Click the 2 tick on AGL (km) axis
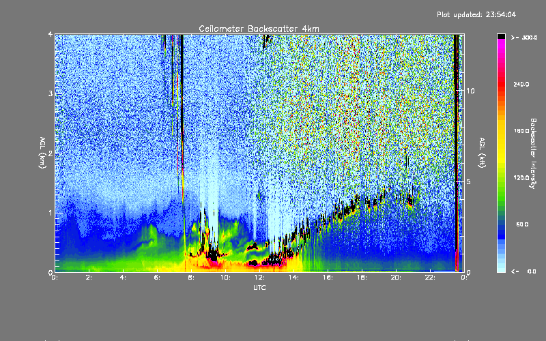 (51, 153)
